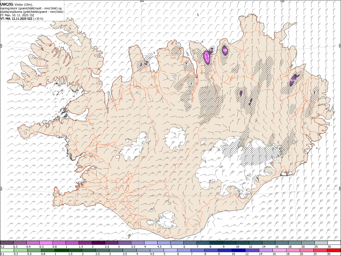The width and height of the screenshot is (341, 256).
Task: Click the '20W' longitude label
Action: 142,1
